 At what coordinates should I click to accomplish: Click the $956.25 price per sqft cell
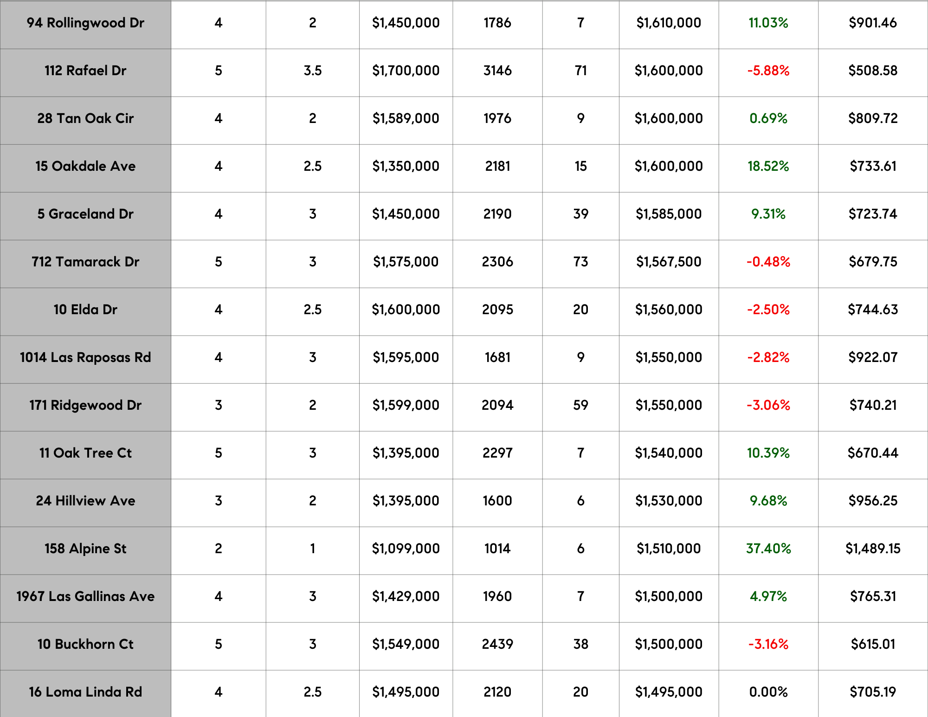872,501
